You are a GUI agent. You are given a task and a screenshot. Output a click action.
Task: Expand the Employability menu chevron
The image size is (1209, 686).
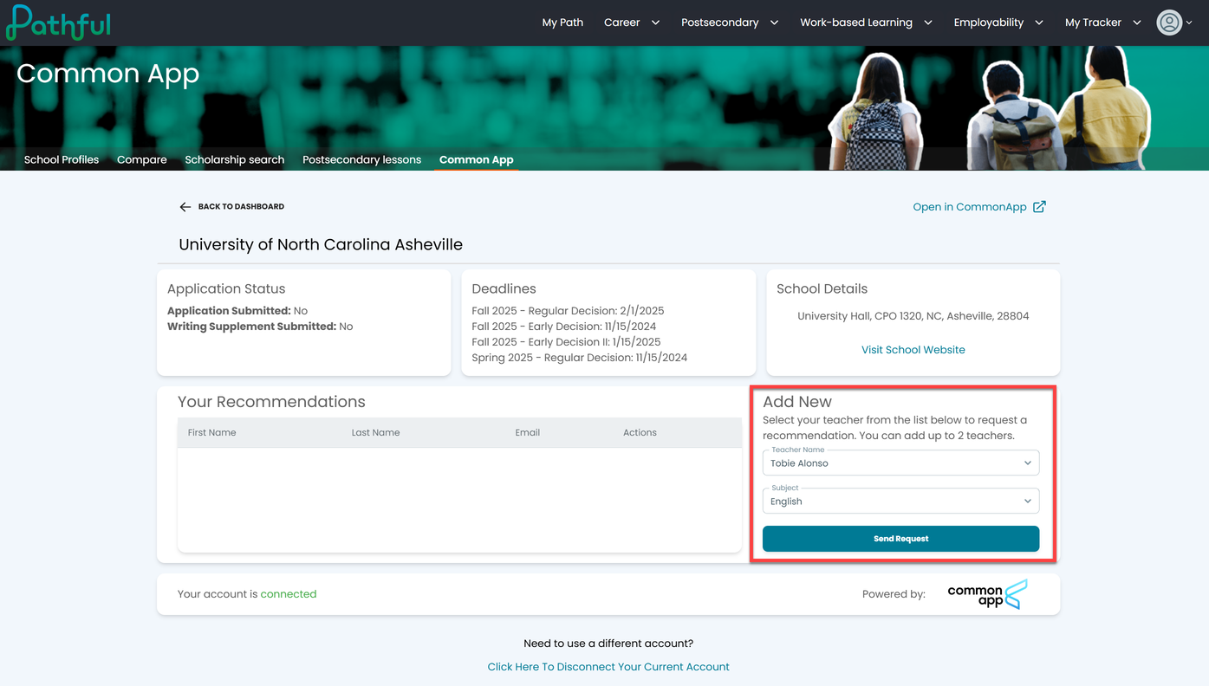point(1039,23)
